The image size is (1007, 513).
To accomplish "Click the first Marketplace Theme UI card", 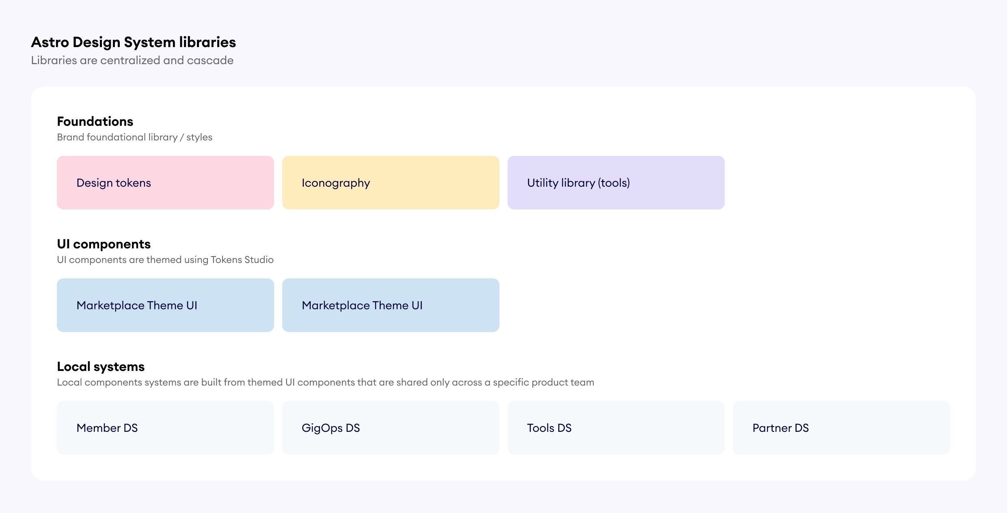I will (x=165, y=305).
